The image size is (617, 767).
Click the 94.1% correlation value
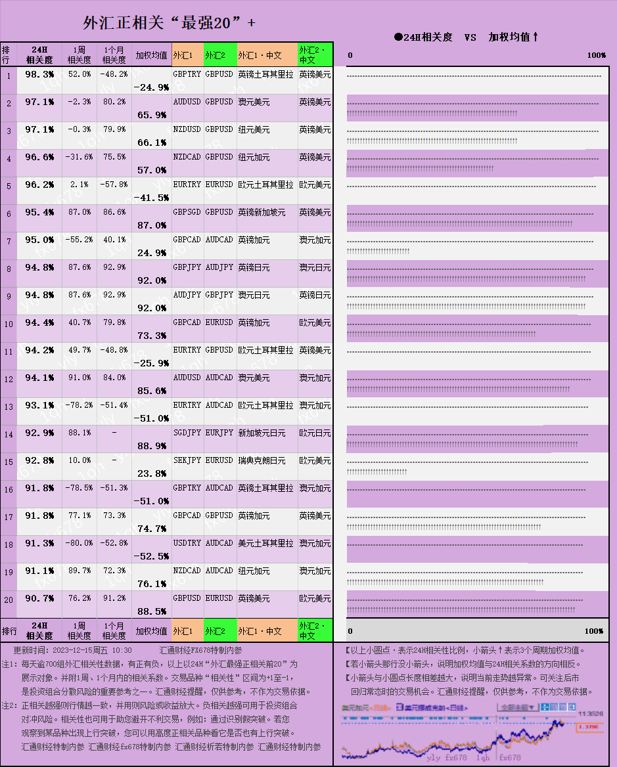[39, 378]
